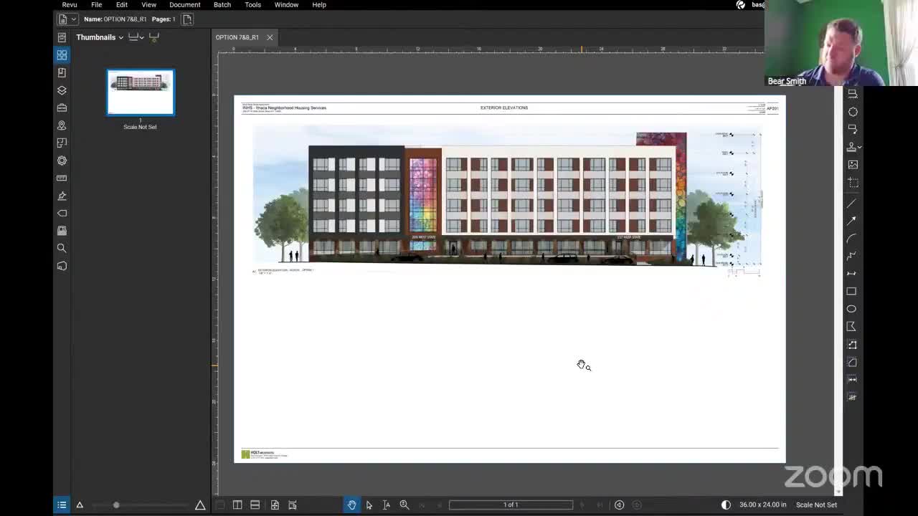The width and height of the screenshot is (918, 516).
Task: Click the Previous View button
Action: (x=619, y=505)
